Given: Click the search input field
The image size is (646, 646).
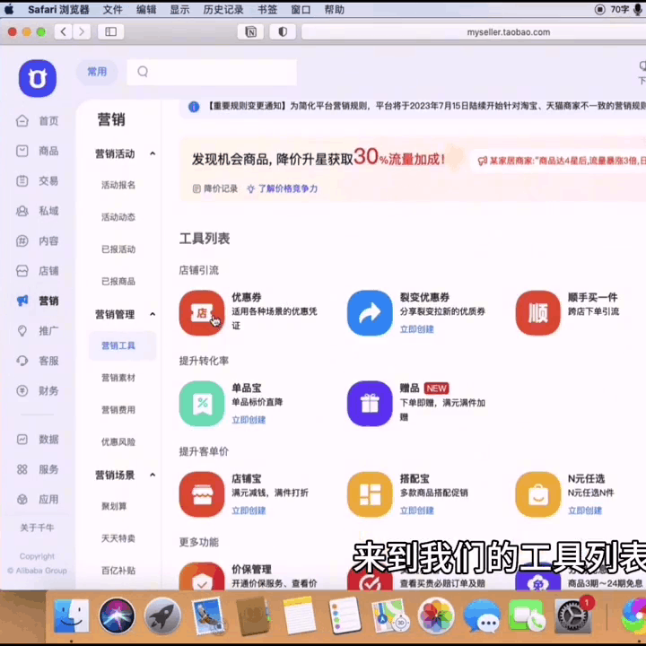Looking at the screenshot, I should [212, 72].
